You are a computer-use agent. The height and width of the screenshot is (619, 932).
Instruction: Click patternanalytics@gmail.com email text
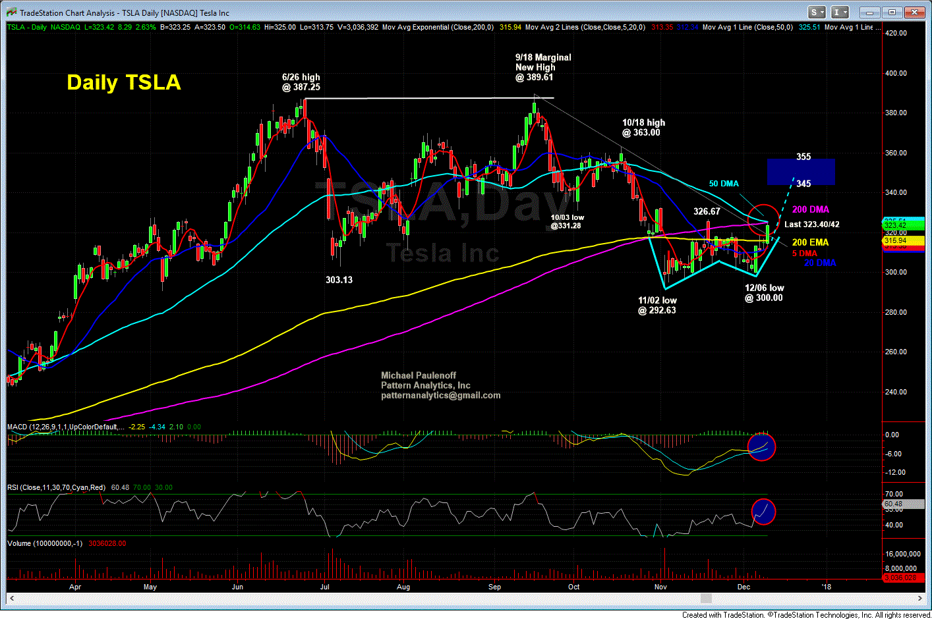441,396
